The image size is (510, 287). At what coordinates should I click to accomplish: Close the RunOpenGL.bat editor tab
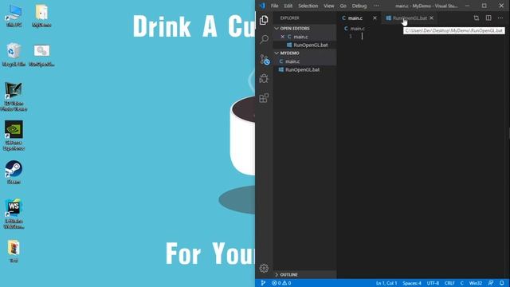click(431, 18)
